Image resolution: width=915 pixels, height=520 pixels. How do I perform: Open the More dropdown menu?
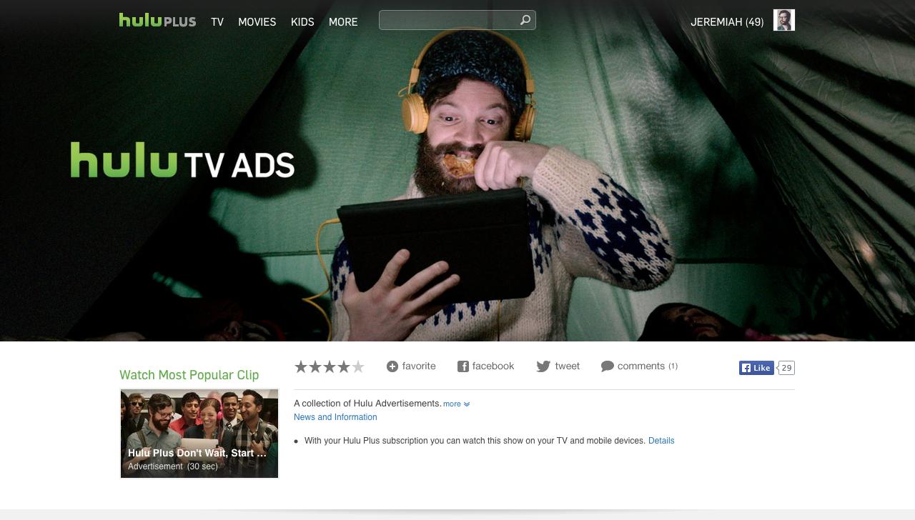pyautogui.click(x=343, y=22)
